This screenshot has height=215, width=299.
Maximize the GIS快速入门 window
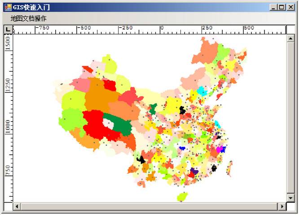tap(281, 7)
